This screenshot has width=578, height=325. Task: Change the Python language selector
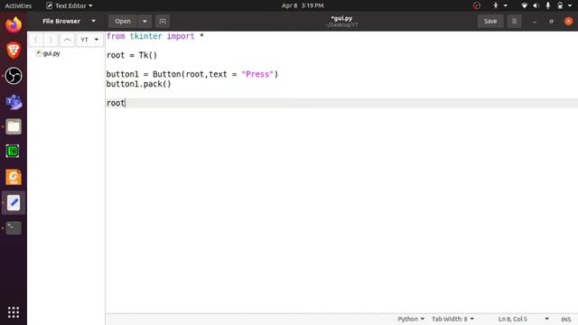tap(411, 319)
